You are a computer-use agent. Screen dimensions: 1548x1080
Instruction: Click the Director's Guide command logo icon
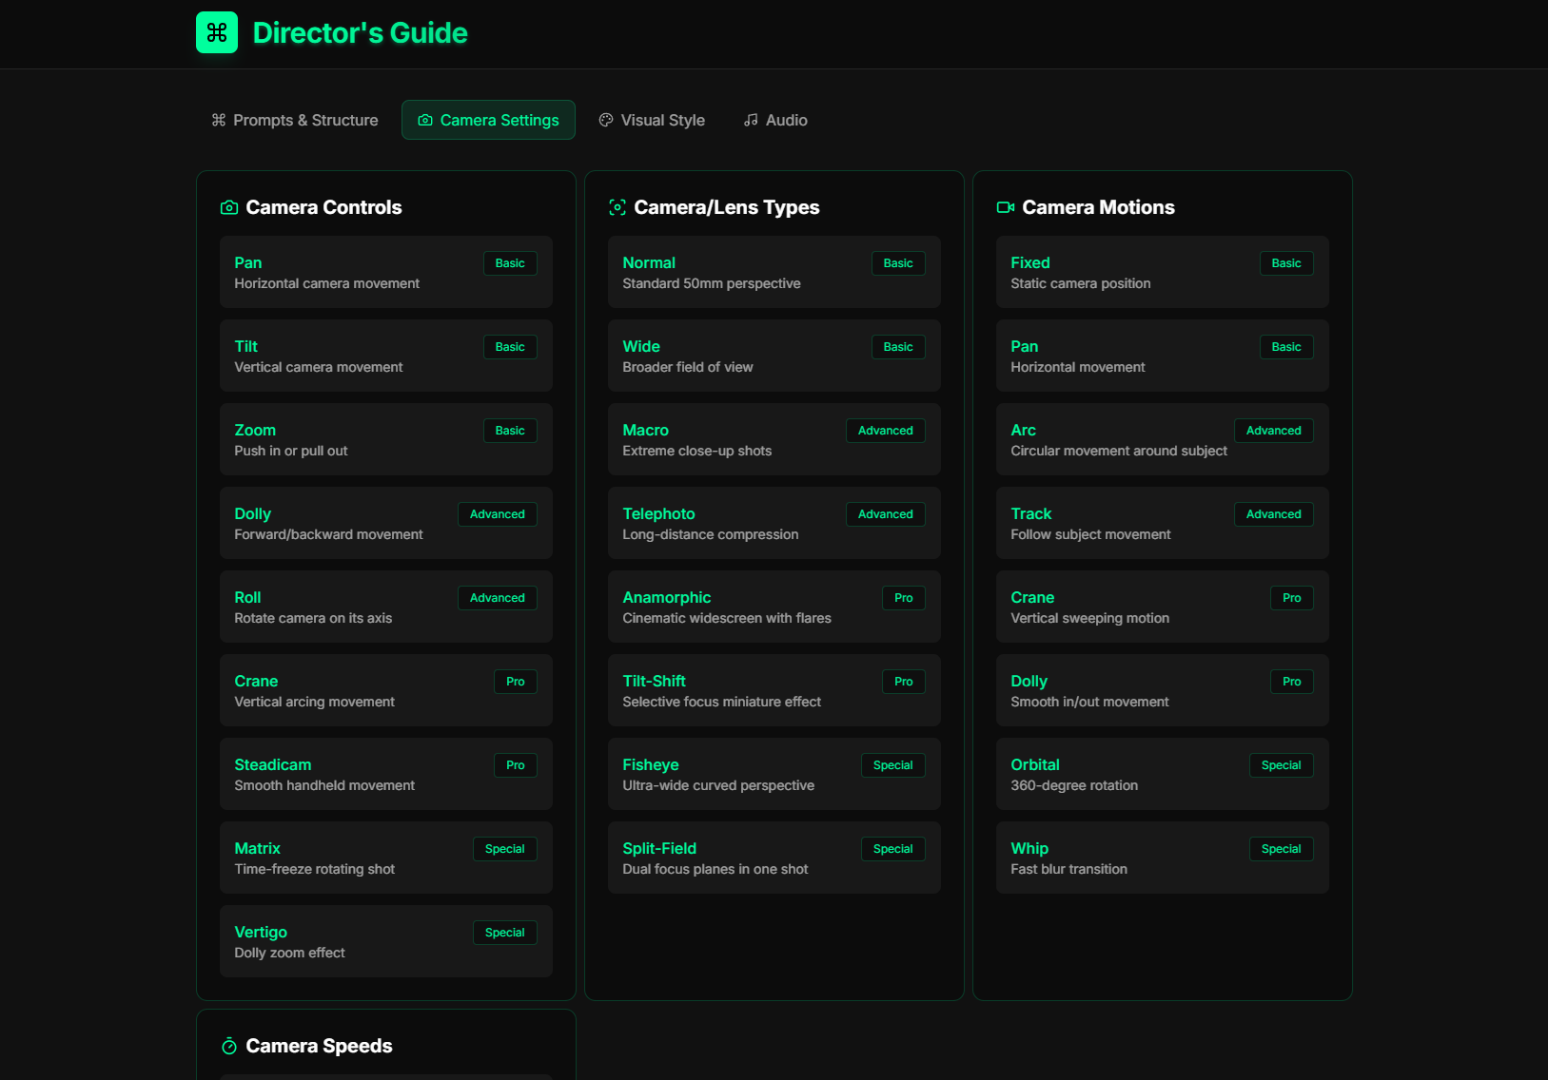216,32
